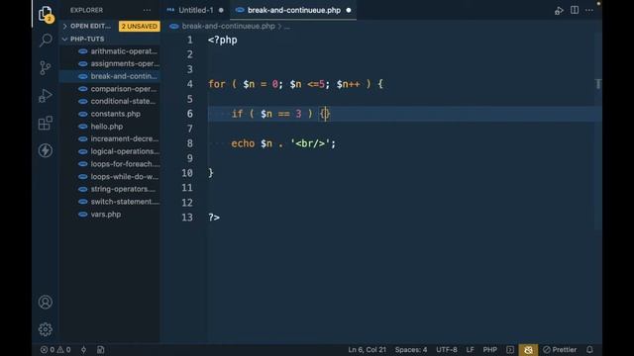This screenshot has height=356, width=634.
Task: Place cursor on the echo $n line
Action: [283, 143]
